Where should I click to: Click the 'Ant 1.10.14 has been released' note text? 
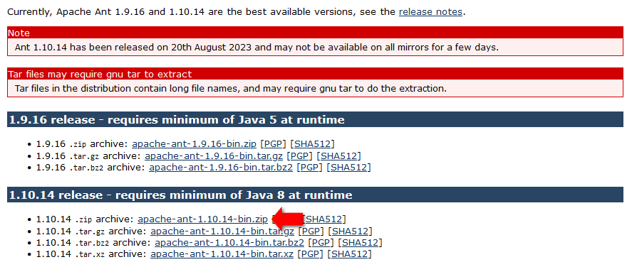coord(256,48)
